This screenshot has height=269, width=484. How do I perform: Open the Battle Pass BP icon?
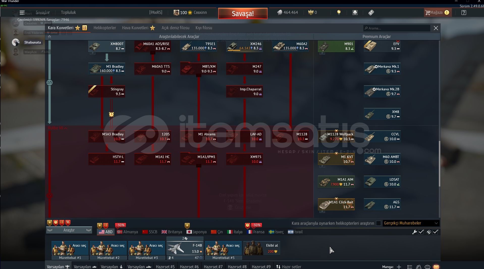pyautogui.click(x=371, y=13)
